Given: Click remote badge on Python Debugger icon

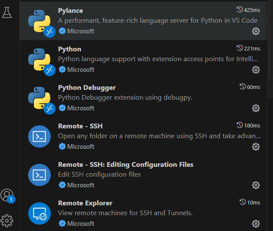Looking at the screenshot, I should click(49, 109).
